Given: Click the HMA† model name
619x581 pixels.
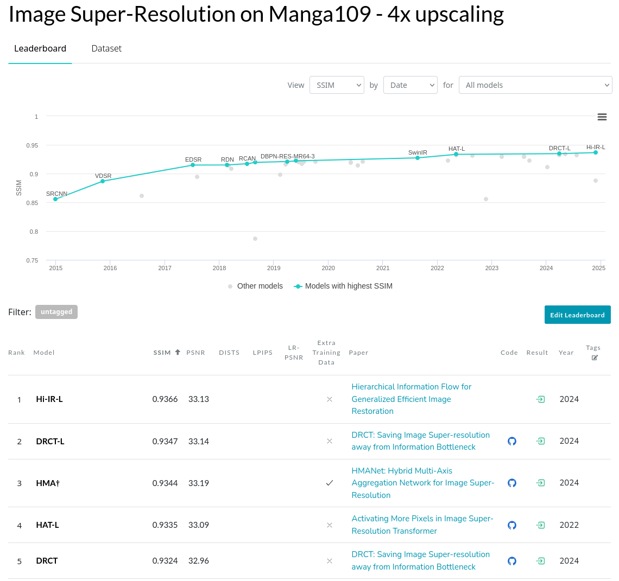Looking at the screenshot, I should click(x=48, y=483).
